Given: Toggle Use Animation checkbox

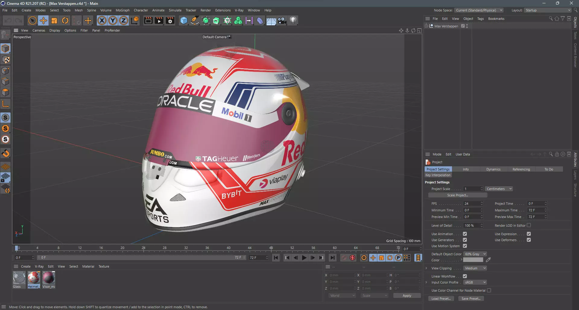Looking at the screenshot, I should 465,234.
